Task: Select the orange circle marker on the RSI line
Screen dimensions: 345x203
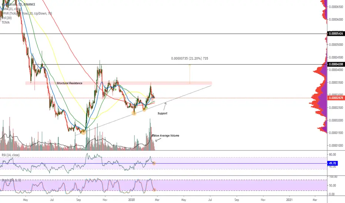Action: [x=154, y=163]
